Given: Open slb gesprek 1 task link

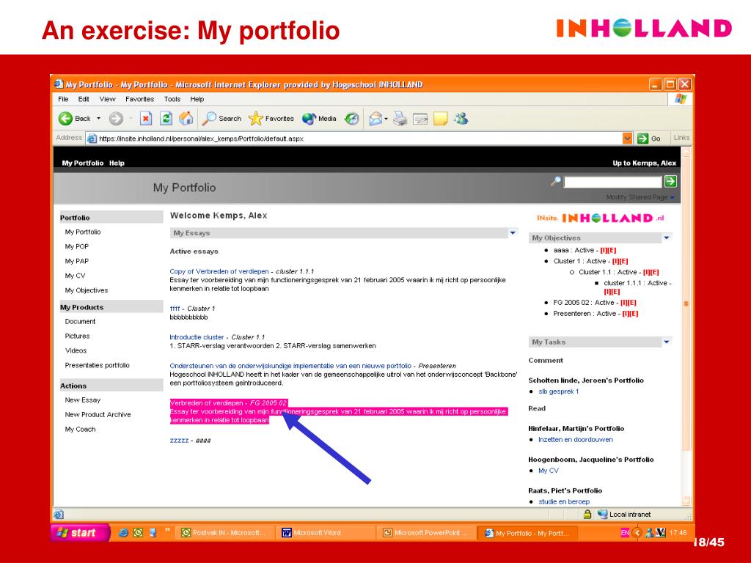Looking at the screenshot, I should (x=558, y=391).
